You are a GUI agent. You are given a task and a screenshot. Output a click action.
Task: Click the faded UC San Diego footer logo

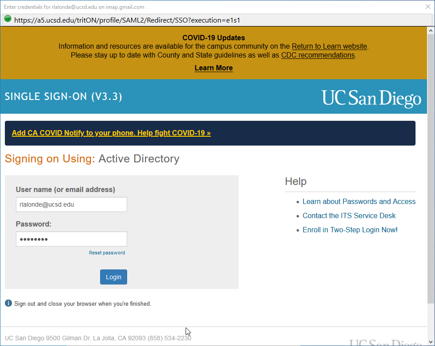(386, 342)
